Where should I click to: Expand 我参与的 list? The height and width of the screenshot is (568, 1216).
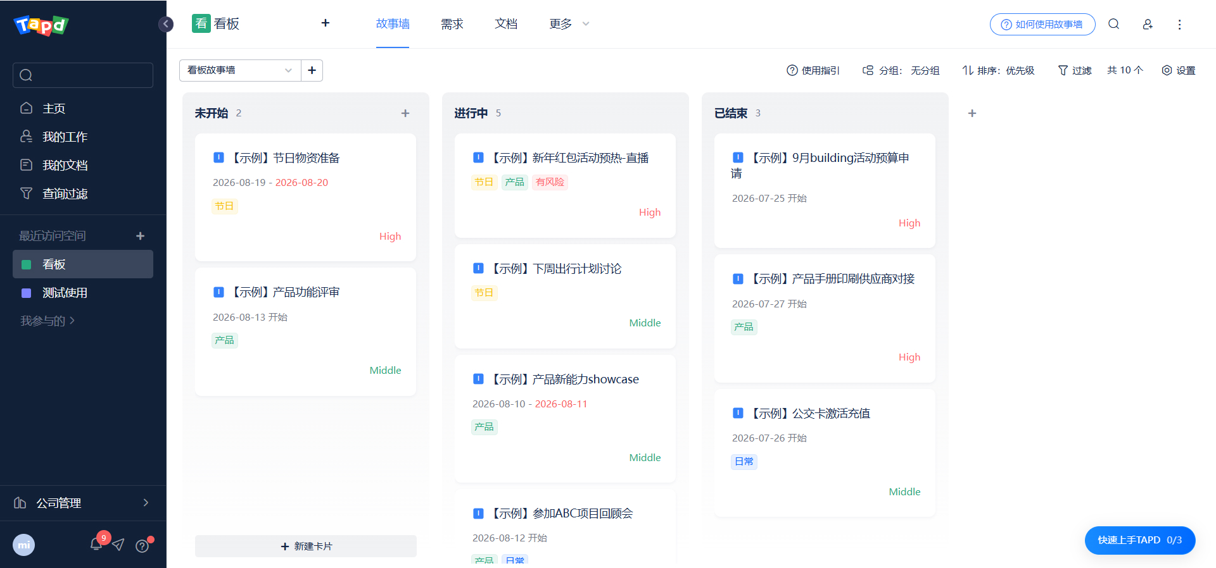pyautogui.click(x=47, y=321)
